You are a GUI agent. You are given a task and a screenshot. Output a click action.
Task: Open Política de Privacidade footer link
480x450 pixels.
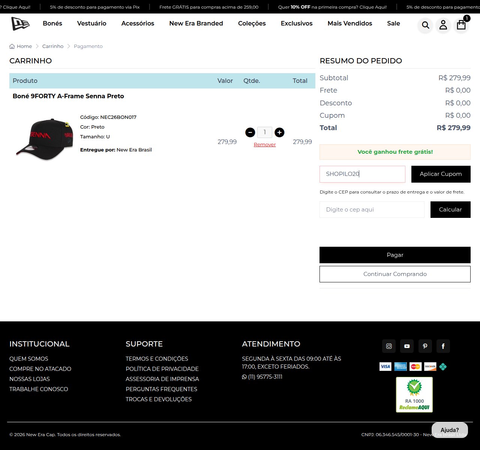point(162,369)
